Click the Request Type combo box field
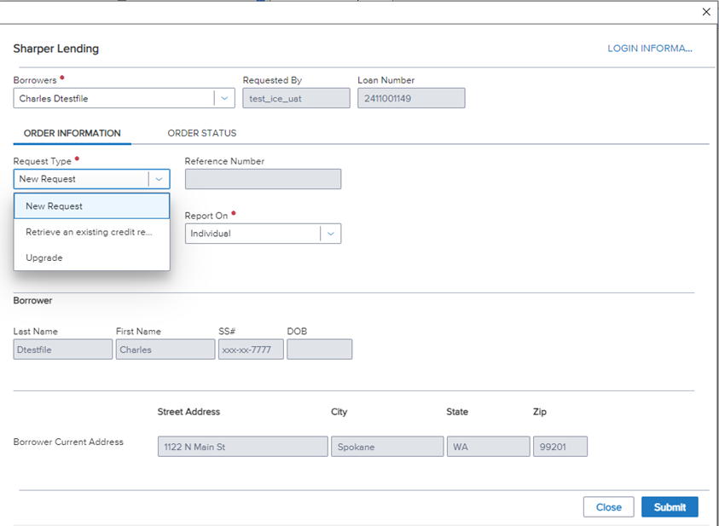The height and width of the screenshot is (526, 719). pyautogui.click(x=92, y=179)
